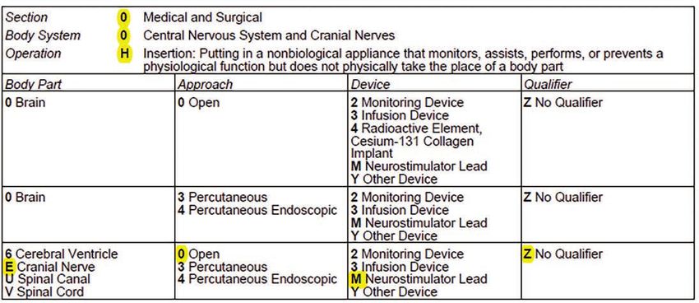The width and height of the screenshot is (699, 303).
Task: Click the highlighted E Cranial Nerve entry
Action: coord(50,267)
